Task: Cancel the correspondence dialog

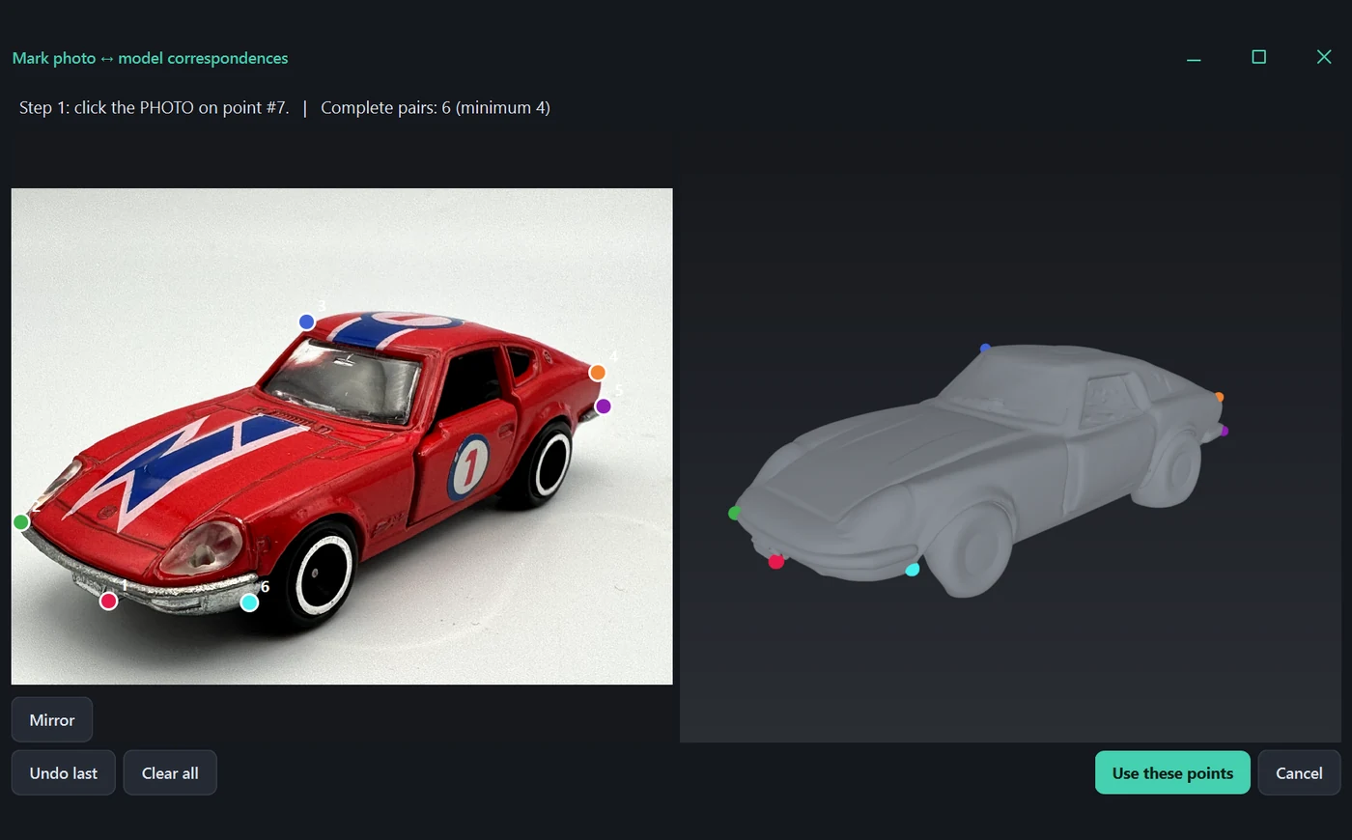Action: 1299,773
